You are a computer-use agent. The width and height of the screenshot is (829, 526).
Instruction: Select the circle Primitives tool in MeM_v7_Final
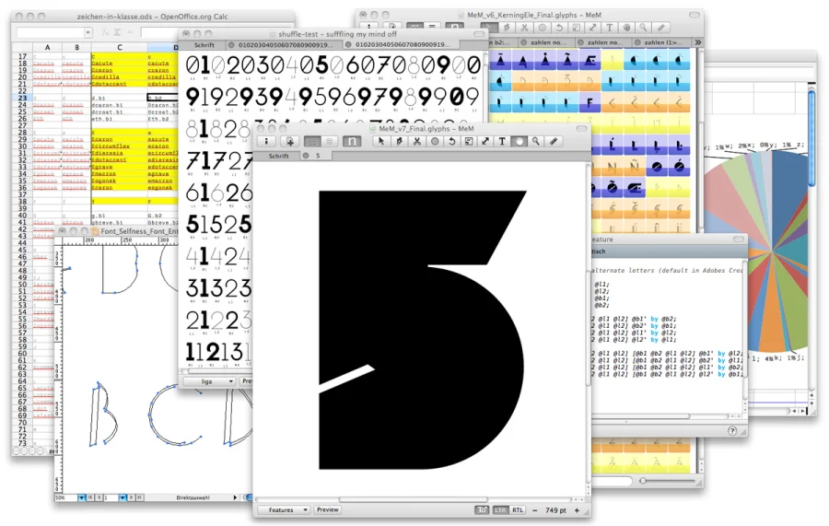[434, 142]
